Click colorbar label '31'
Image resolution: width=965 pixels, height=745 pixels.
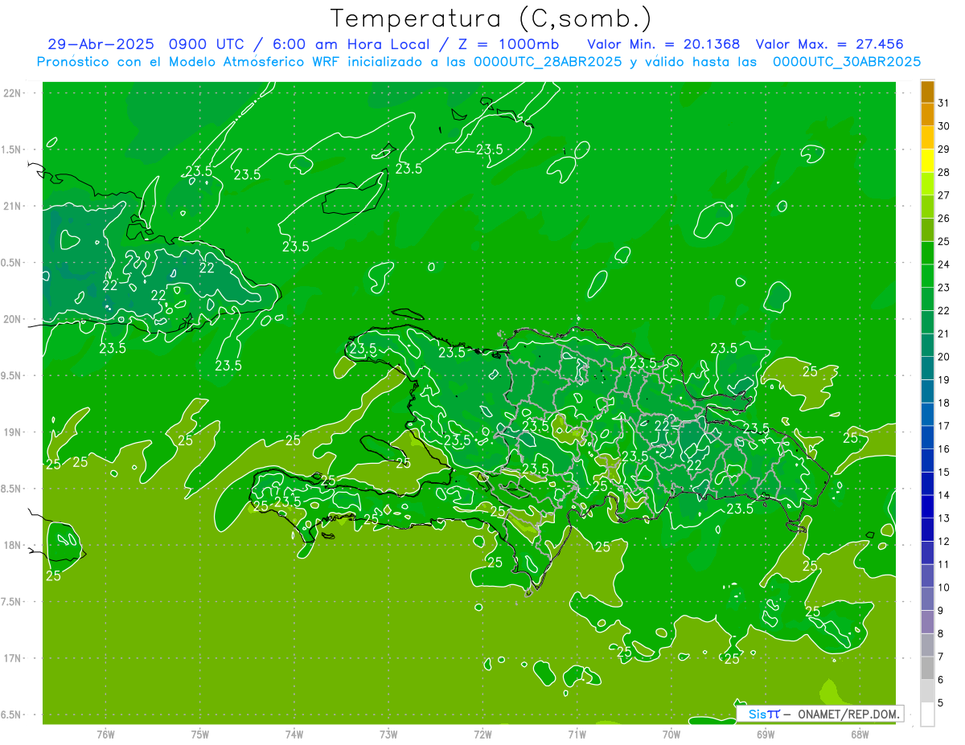(x=944, y=103)
